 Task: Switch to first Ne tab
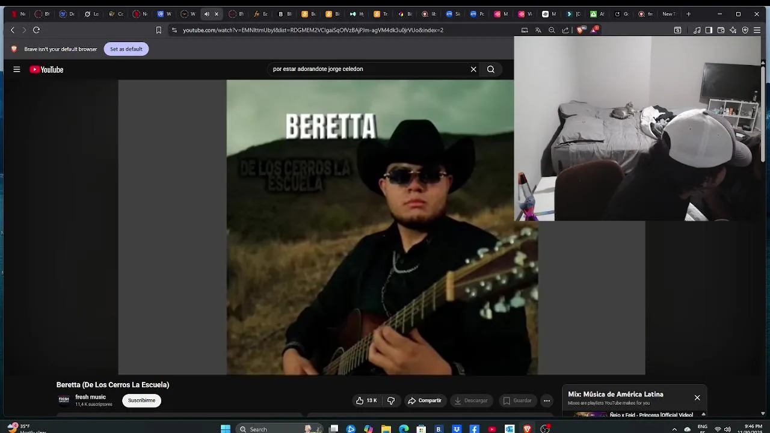click(18, 14)
